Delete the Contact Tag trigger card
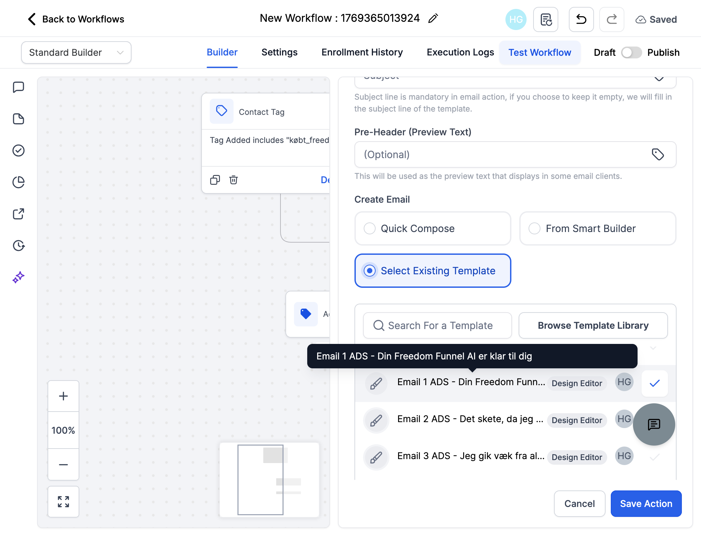The height and width of the screenshot is (536, 701). pos(234,180)
